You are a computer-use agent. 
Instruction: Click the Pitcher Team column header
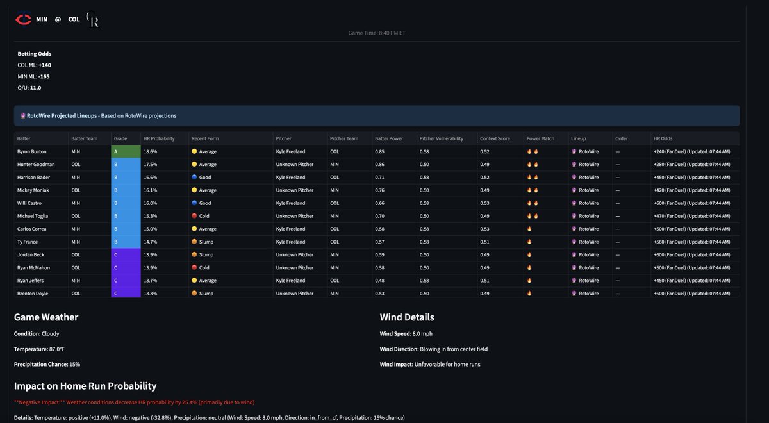coord(349,138)
